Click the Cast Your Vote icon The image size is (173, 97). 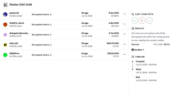point(133,14)
